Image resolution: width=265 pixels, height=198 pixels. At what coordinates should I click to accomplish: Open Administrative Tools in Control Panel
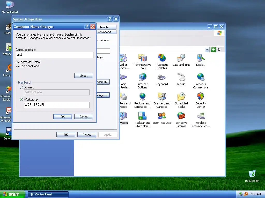142,62
